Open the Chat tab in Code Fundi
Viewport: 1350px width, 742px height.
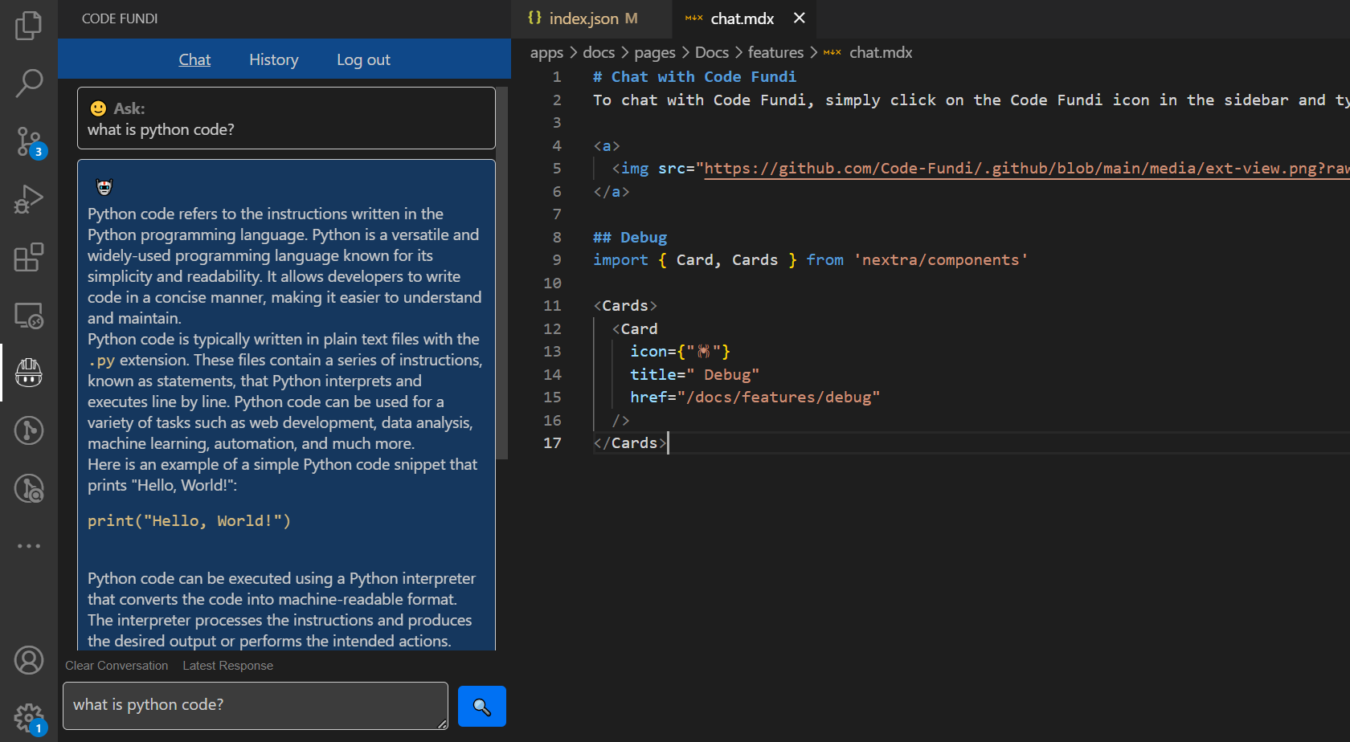[194, 59]
